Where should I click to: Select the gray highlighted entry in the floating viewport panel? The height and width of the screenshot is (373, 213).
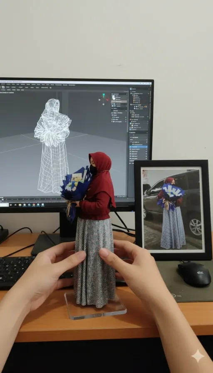click(119, 101)
